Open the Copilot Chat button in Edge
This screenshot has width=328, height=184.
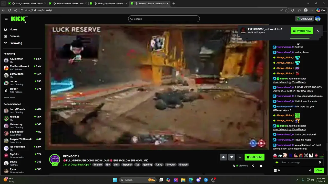[x=321, y=10]
